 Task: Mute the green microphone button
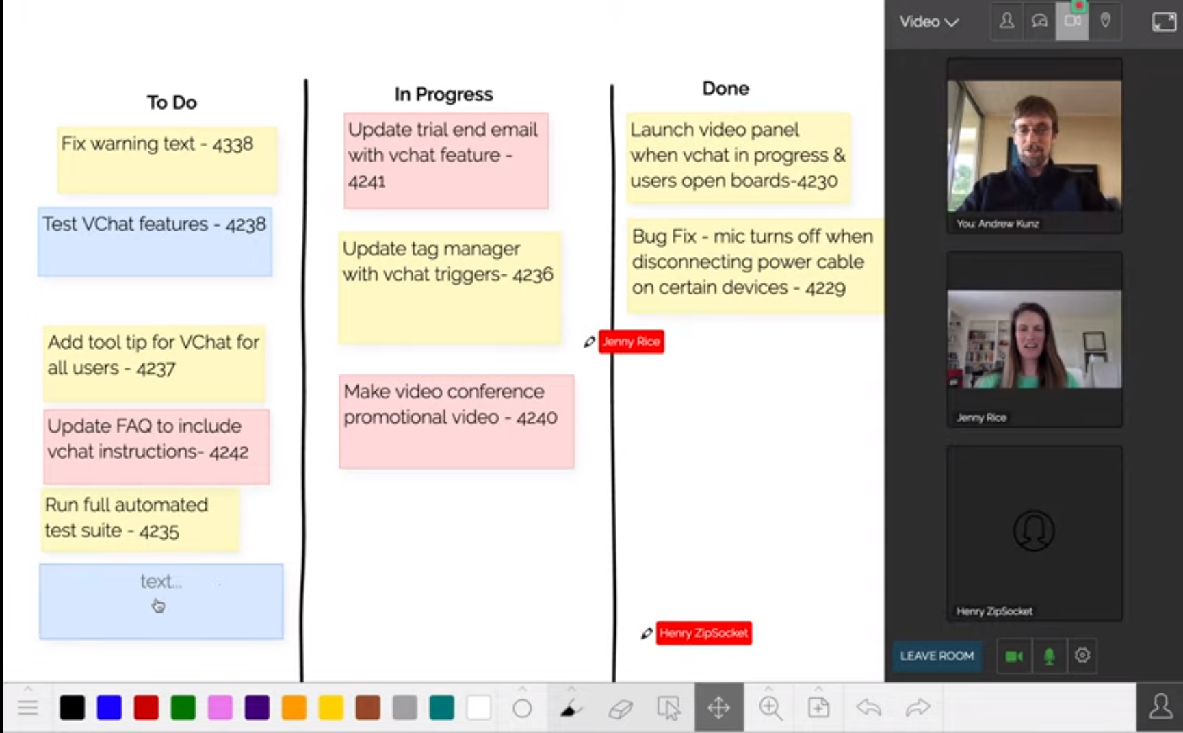point(1049,656)
